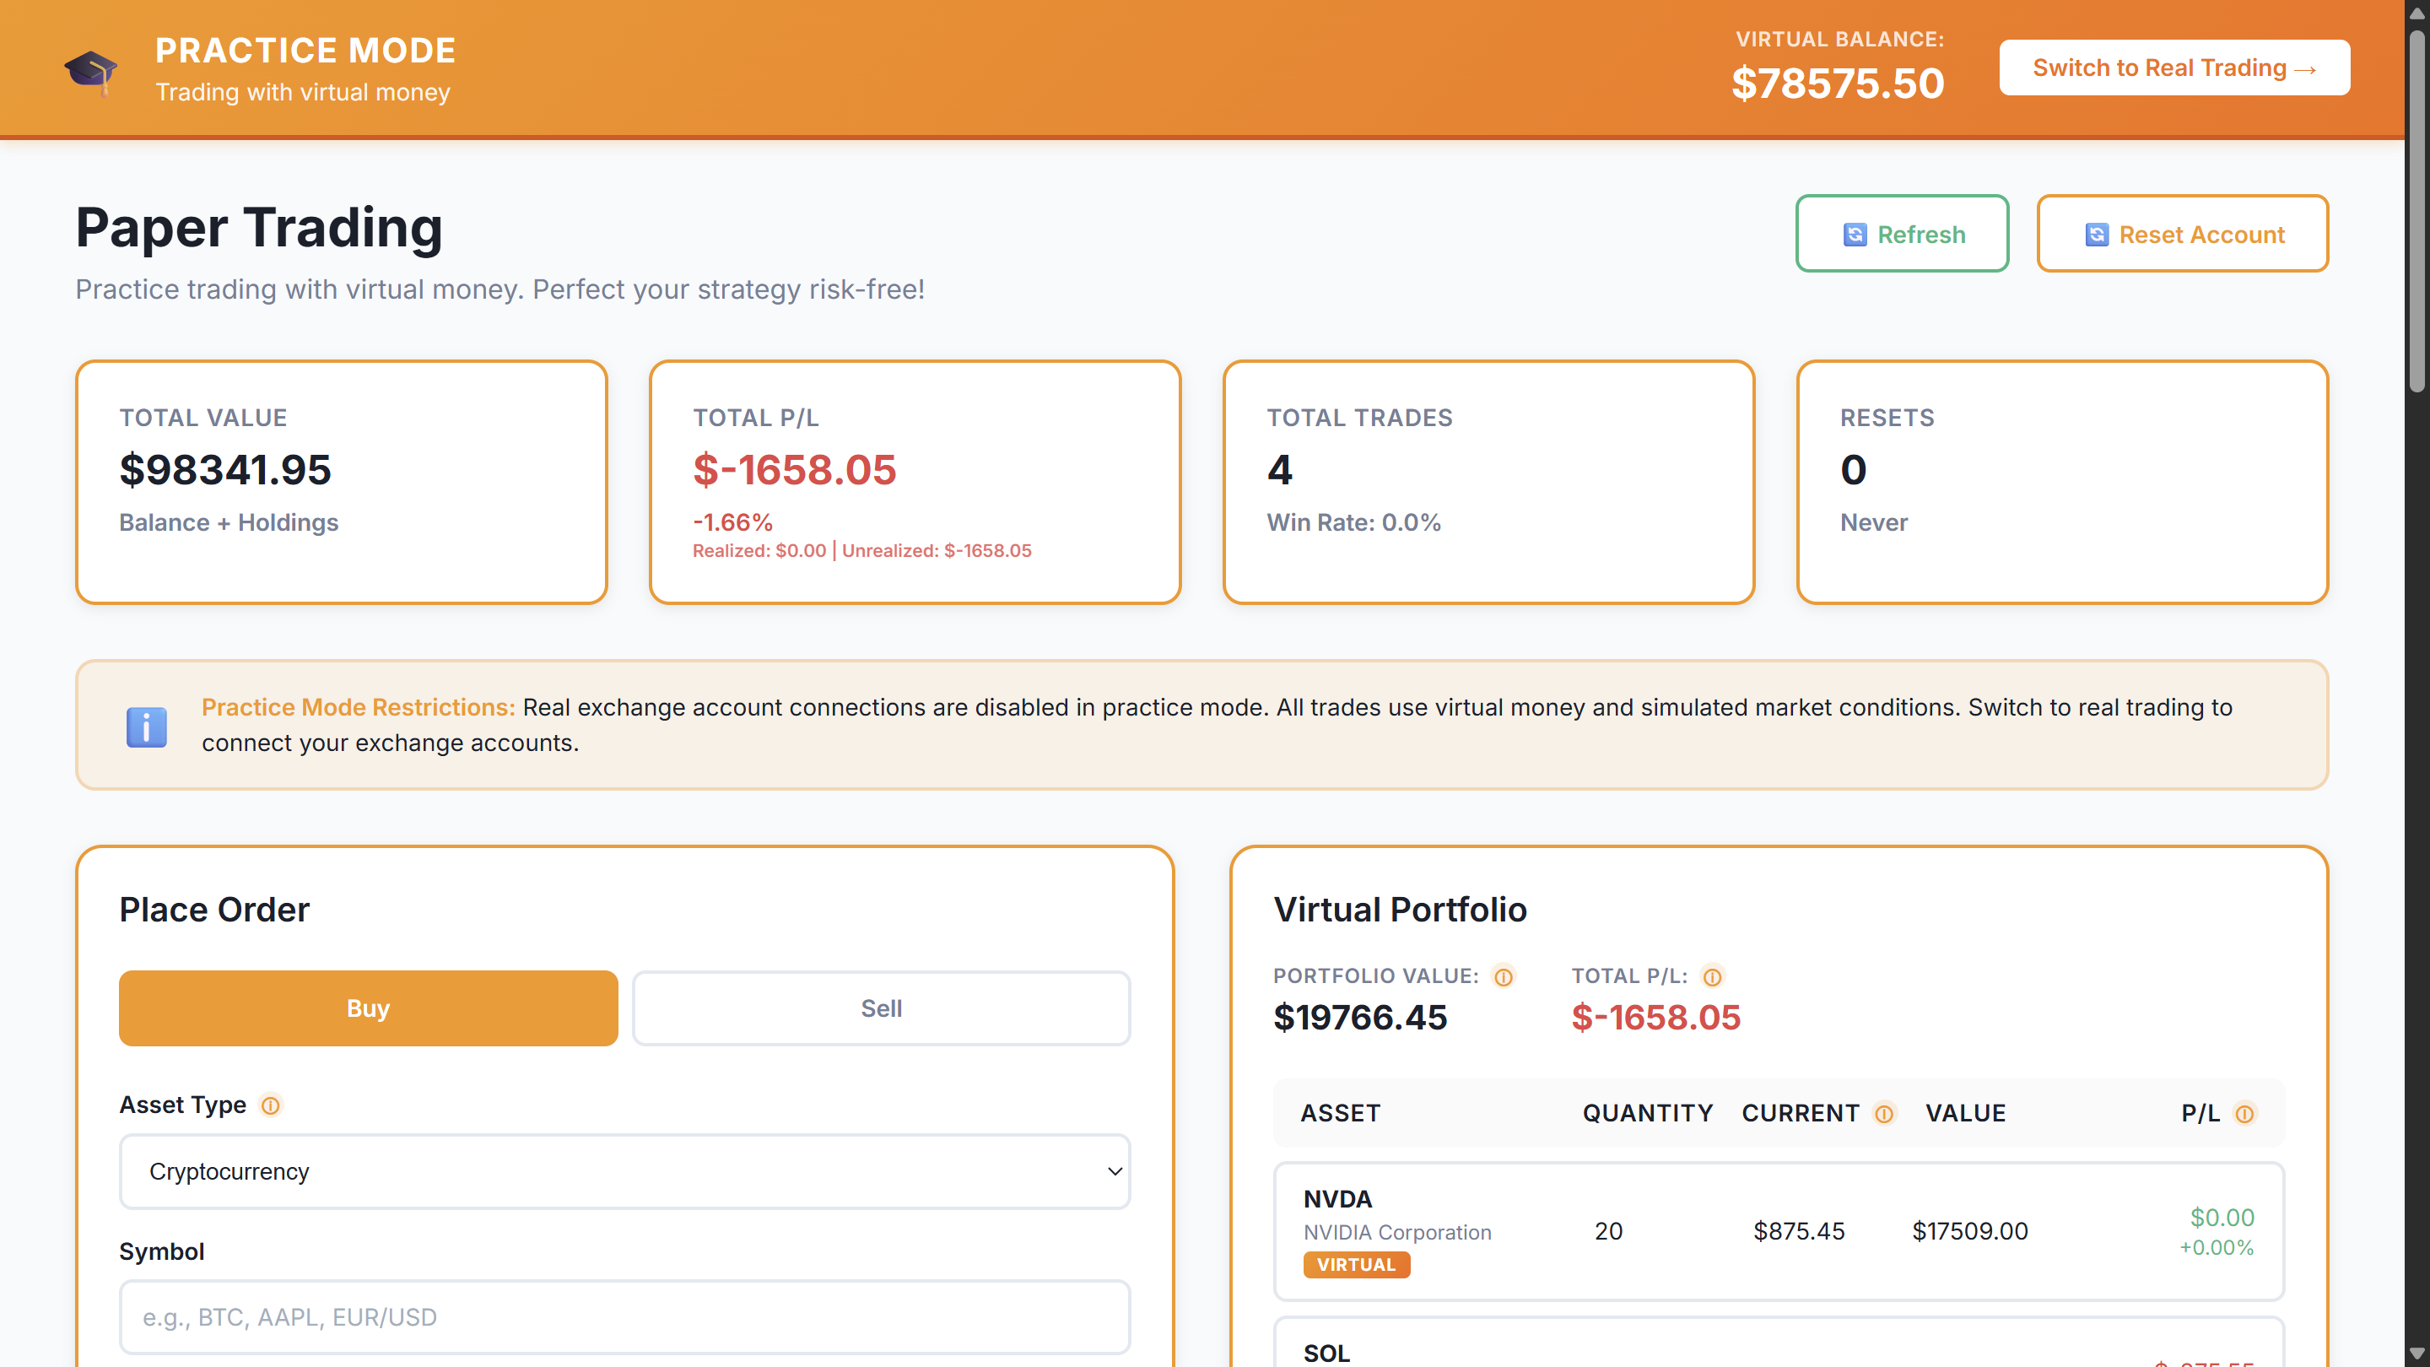Select the Buy order side
The image size is (2430, 1367).
(368, 1008)
